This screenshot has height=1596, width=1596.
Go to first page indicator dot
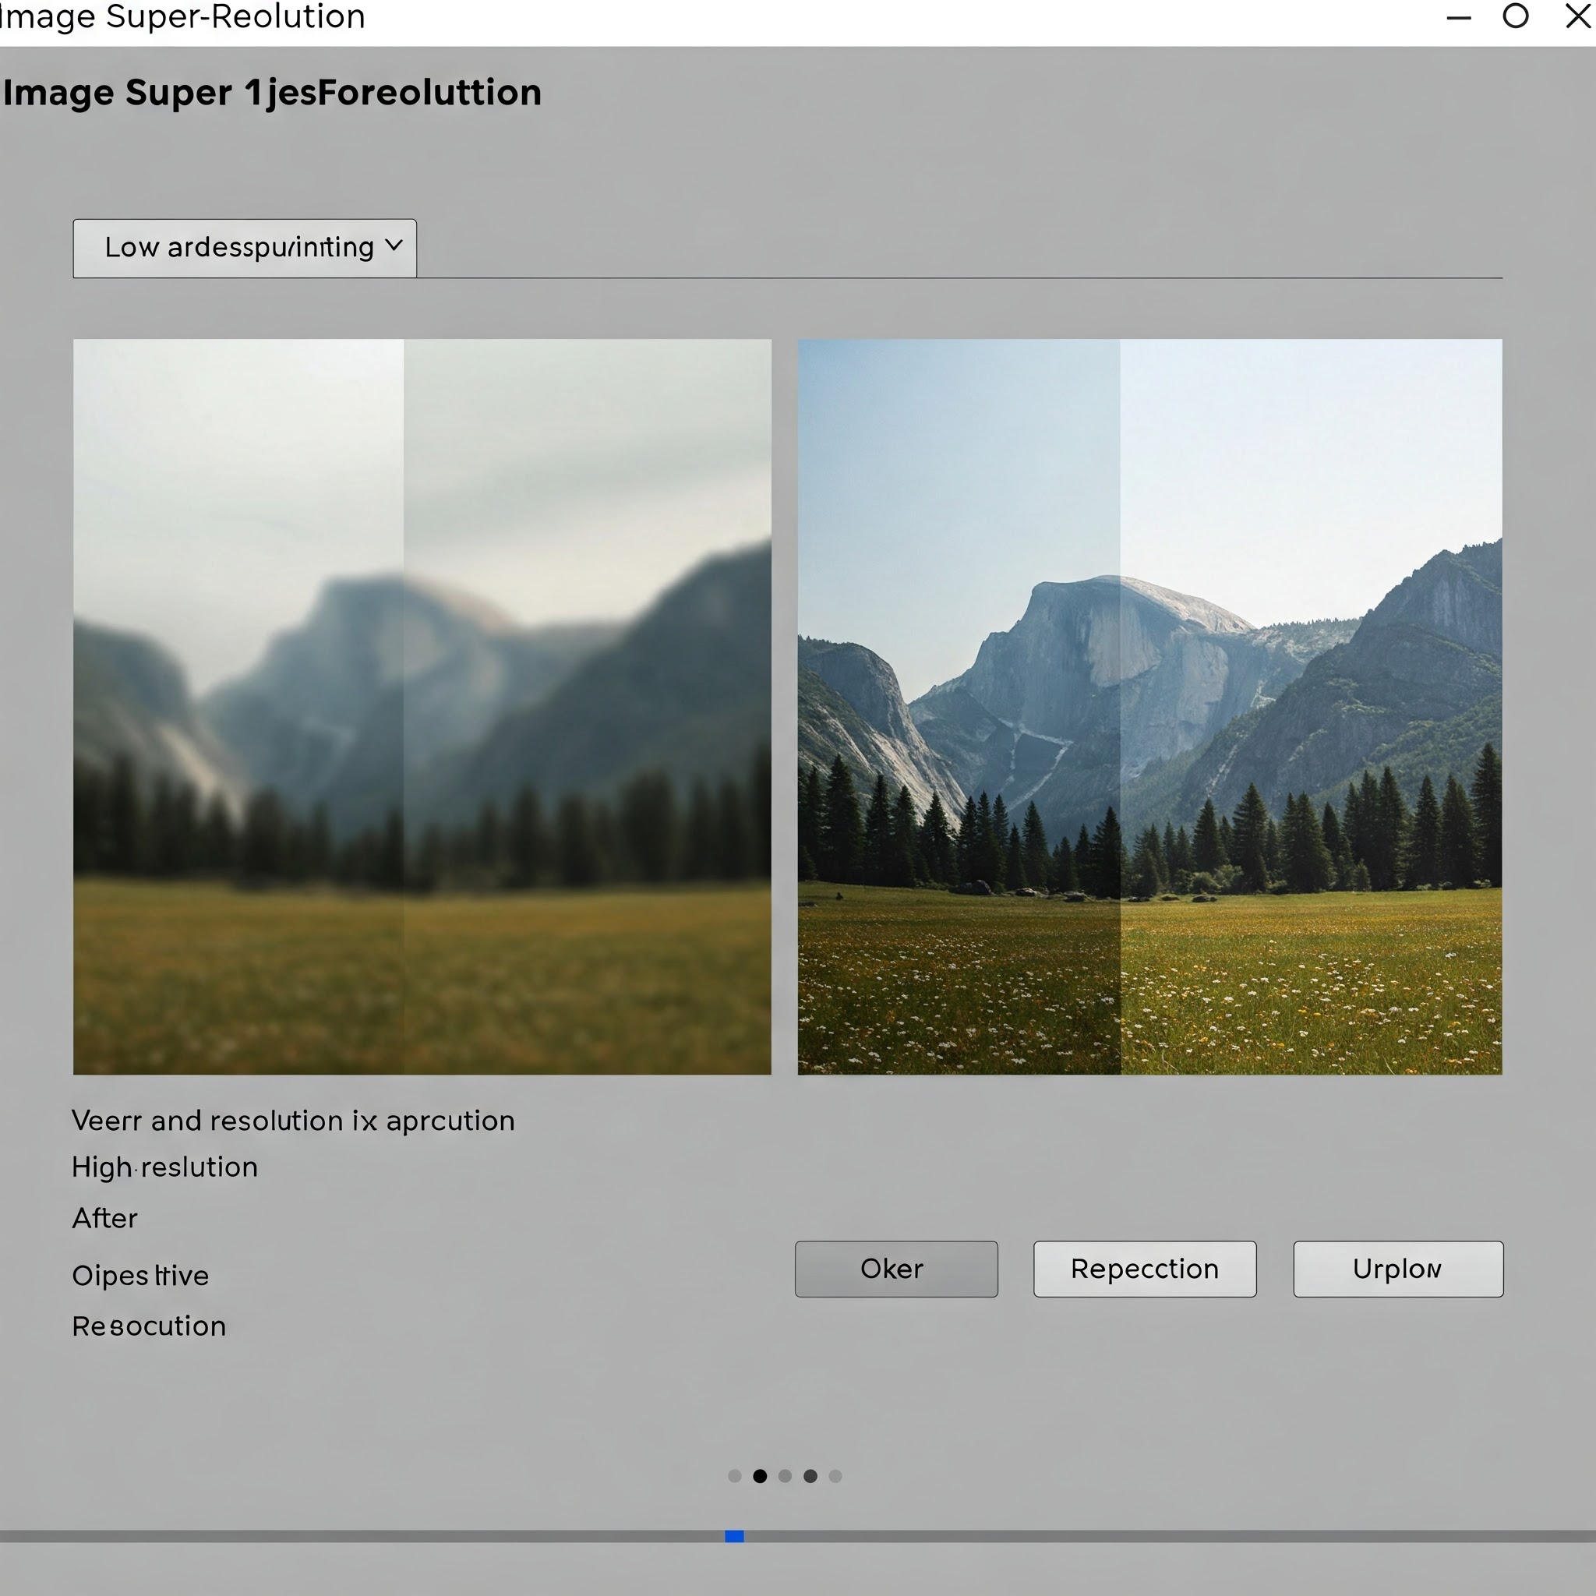tap(734, 1476)
